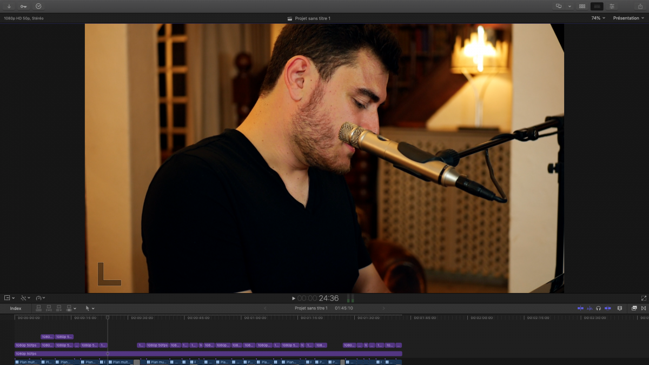This screenshot has height=365, width=649.
Task: Toggle video skimming in timeline
Action: pos(580,308)
